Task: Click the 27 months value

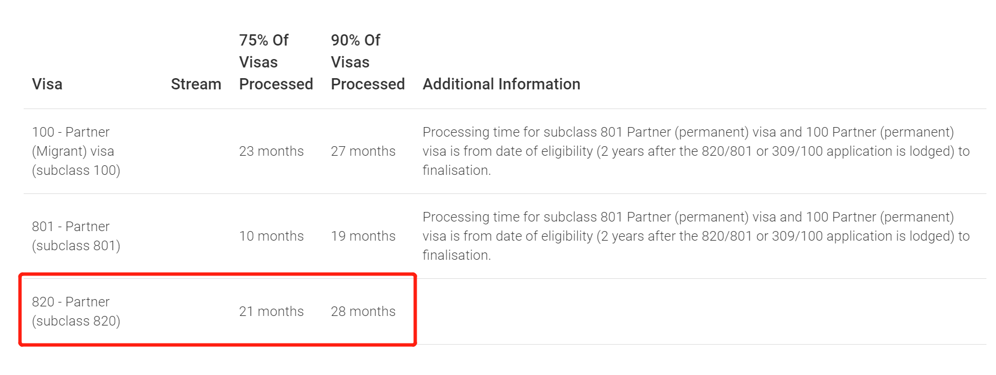Action: (x=363, y=151)
